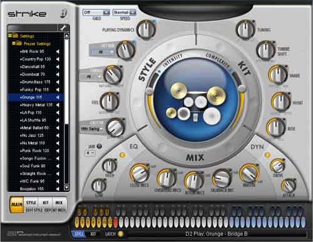Screen dimensions: 313x242
Task: Click the STYLE label on the center ring
Action: tap(147, 69)
